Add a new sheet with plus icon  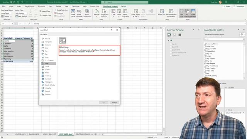pos(95,134)
